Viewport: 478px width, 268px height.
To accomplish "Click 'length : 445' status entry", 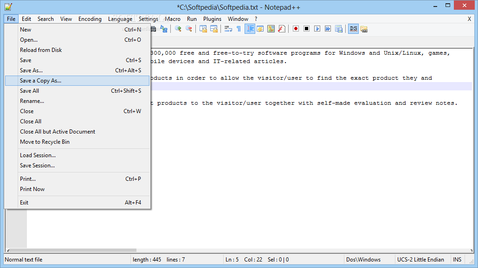I will tap(147, 260).
